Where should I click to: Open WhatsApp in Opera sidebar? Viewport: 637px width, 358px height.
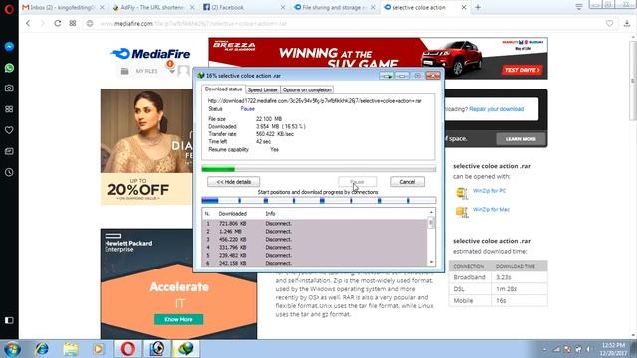pyautogui.click(x=9, y=68)
